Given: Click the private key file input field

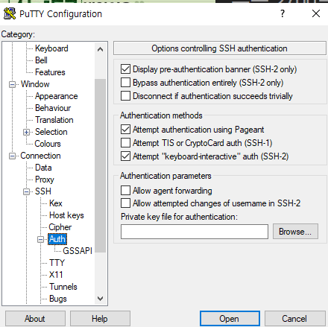Looking at the screenshot, I should [x=195, y=232].
